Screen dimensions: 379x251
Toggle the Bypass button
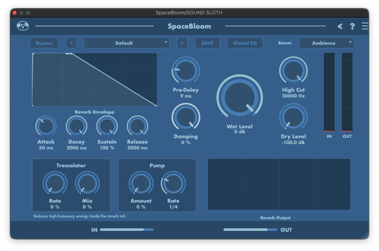[44, 43]
